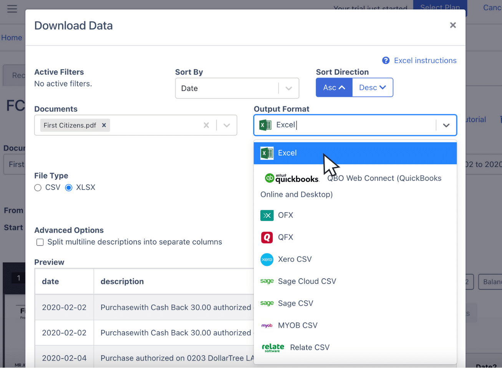Click the Intuit QuickBooks logo icon
The width and height of the screenshot is (502, 368).
pyautogui.click(x=292, y=178)
